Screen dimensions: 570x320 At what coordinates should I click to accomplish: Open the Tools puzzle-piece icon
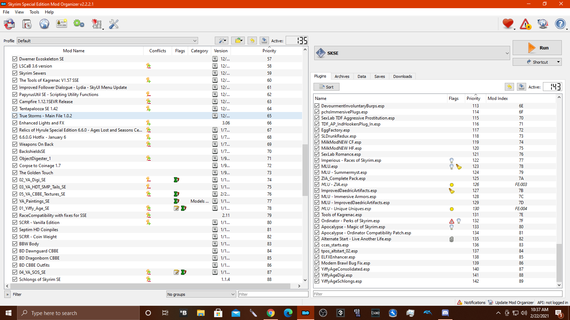(x=97, y=24)
